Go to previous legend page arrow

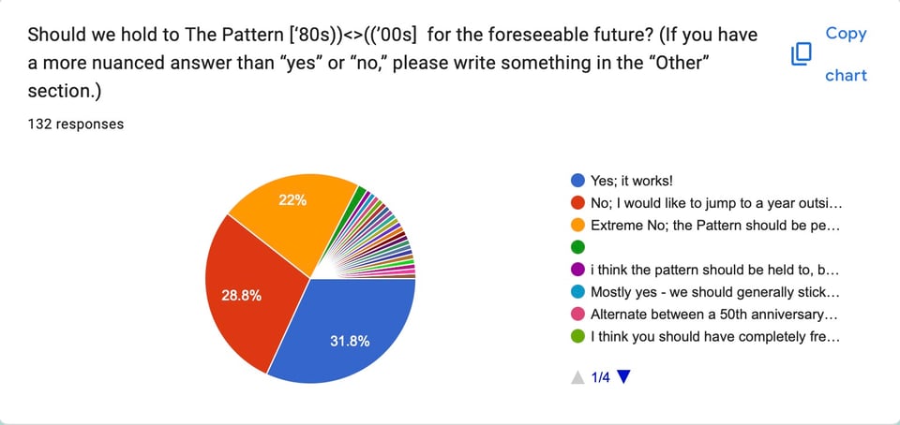[577, 377]
